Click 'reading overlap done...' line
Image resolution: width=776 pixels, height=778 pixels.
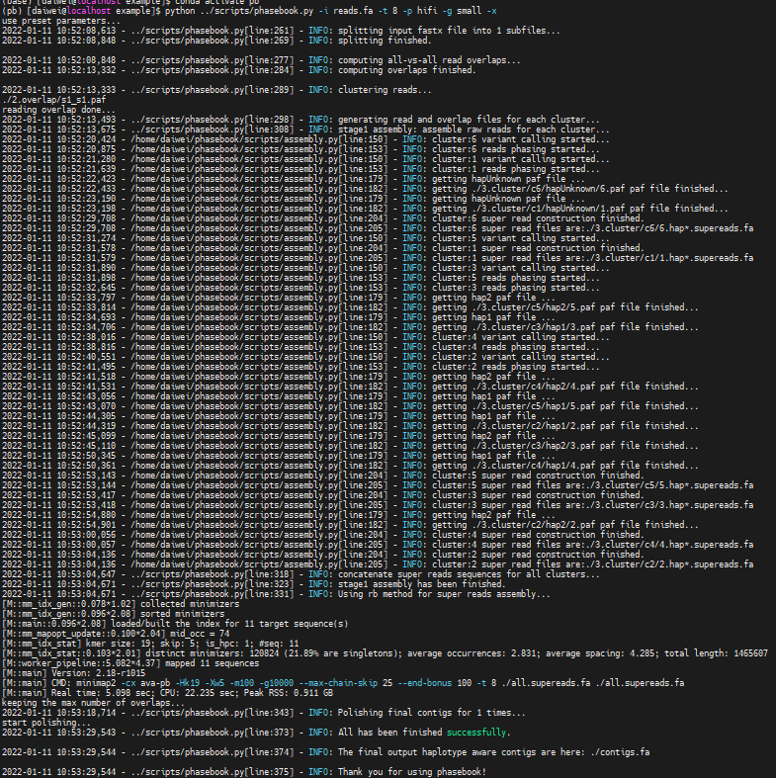click(58, 110)
